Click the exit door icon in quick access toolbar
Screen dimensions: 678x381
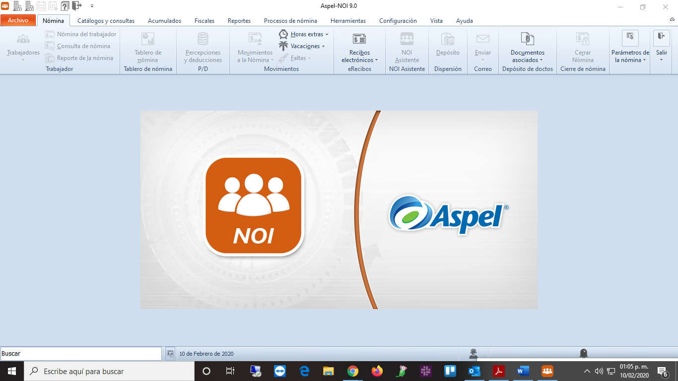click(x=76, y=6)
